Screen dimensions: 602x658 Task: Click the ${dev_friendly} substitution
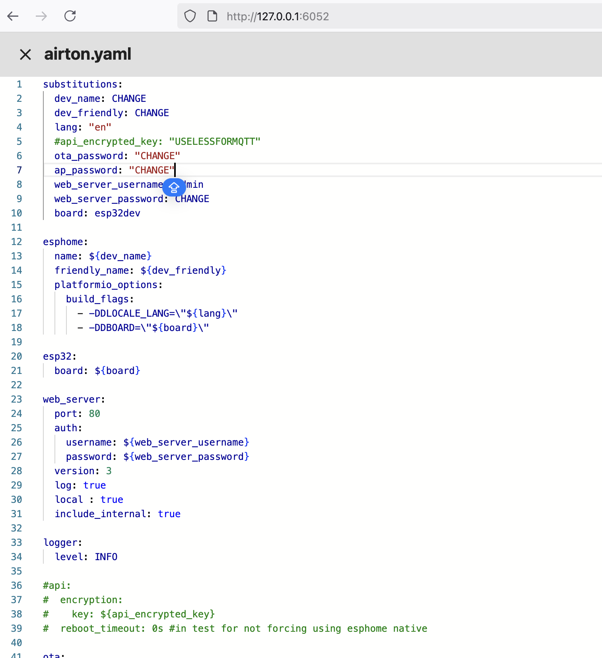pos(183,271)
